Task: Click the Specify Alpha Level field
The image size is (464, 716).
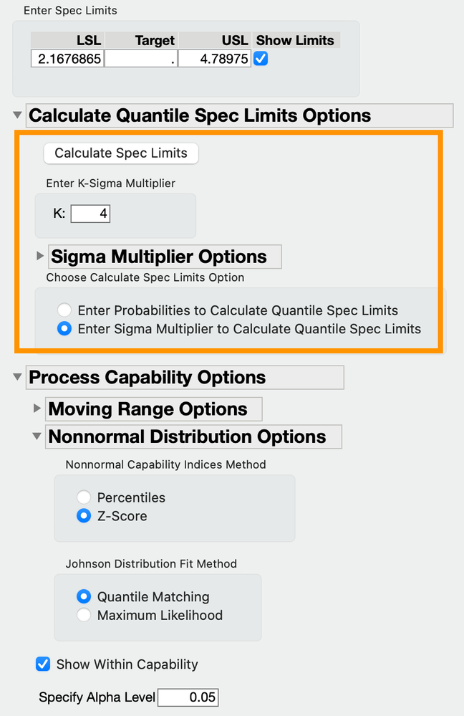Action: pos(188,697)
